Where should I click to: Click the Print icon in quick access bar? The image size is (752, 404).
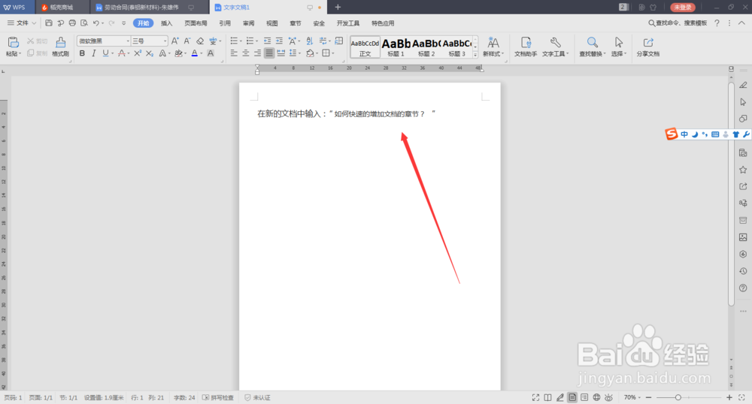click(72, 23)
